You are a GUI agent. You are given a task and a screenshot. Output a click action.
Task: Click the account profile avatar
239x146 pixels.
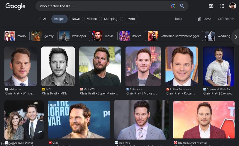[233, 6]
